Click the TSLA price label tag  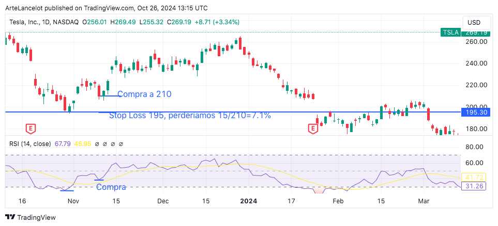point(450,33)
